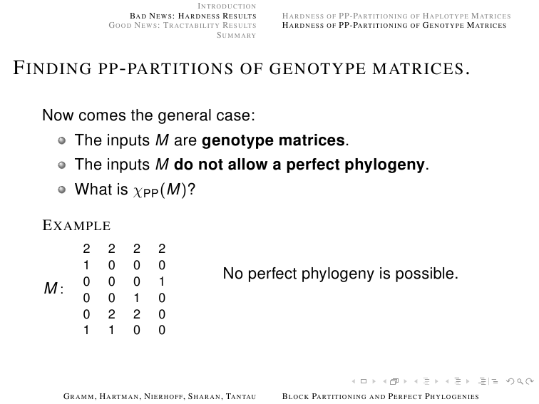The width and height of the screenshot is (539, 404).
Task: Click the previous slide arrow icon
Action: 354,381
